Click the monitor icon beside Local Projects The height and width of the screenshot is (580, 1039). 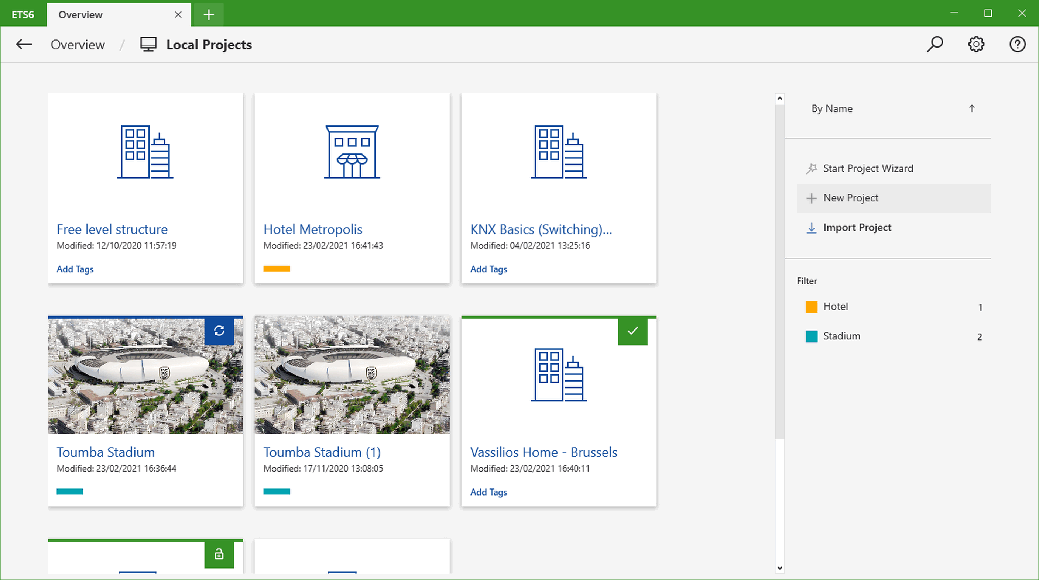click(148, 44)
